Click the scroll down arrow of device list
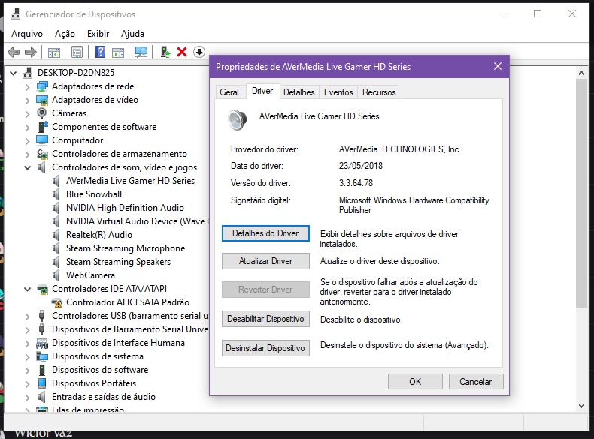Screen dimensions: 594x439 tap(581, 406)
